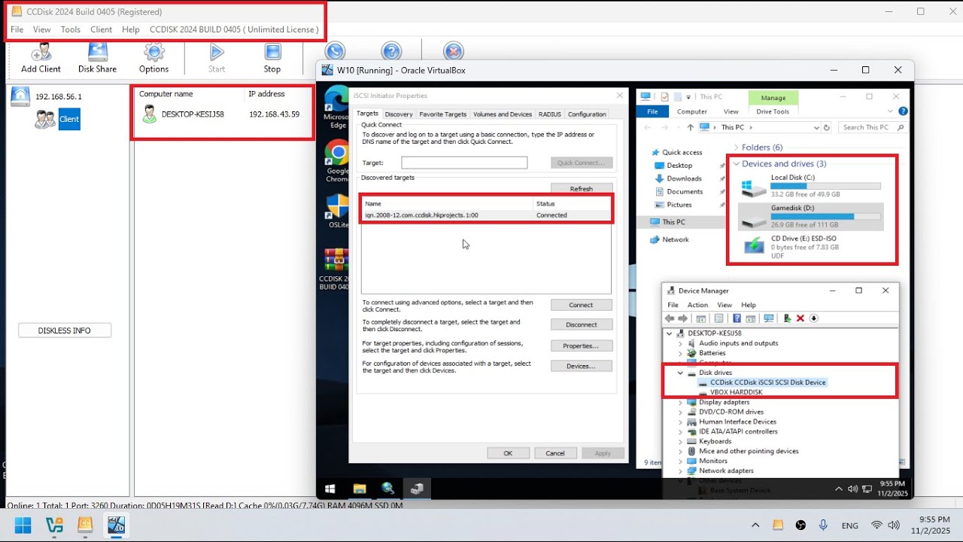The height and width of the screenshot is (542, 963).
Task: Expand the Keyboards node
Action: (x=681, y=441)
